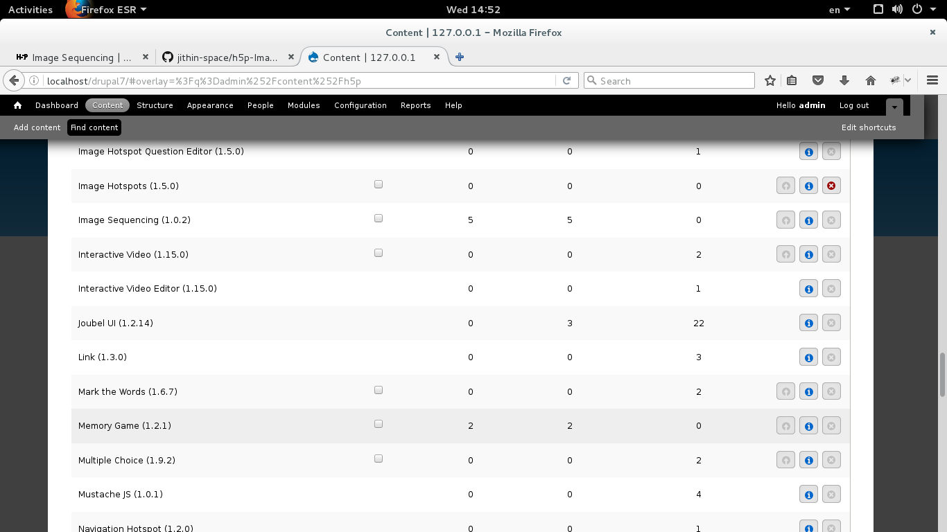
Task: Open info for Link (1.3.0)
Action: [808, 357]
